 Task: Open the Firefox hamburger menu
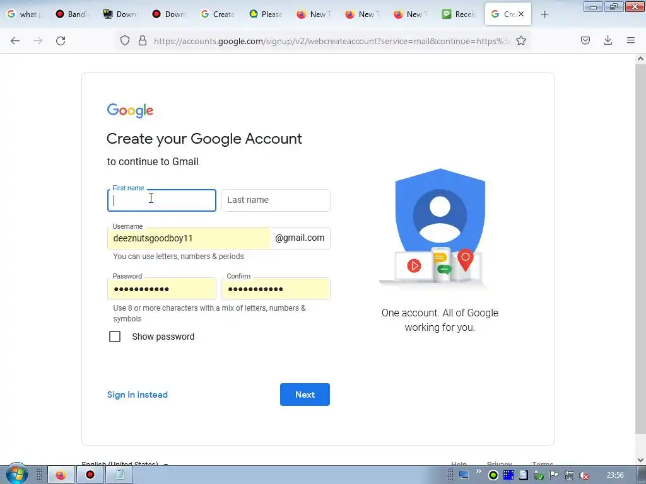631,40
